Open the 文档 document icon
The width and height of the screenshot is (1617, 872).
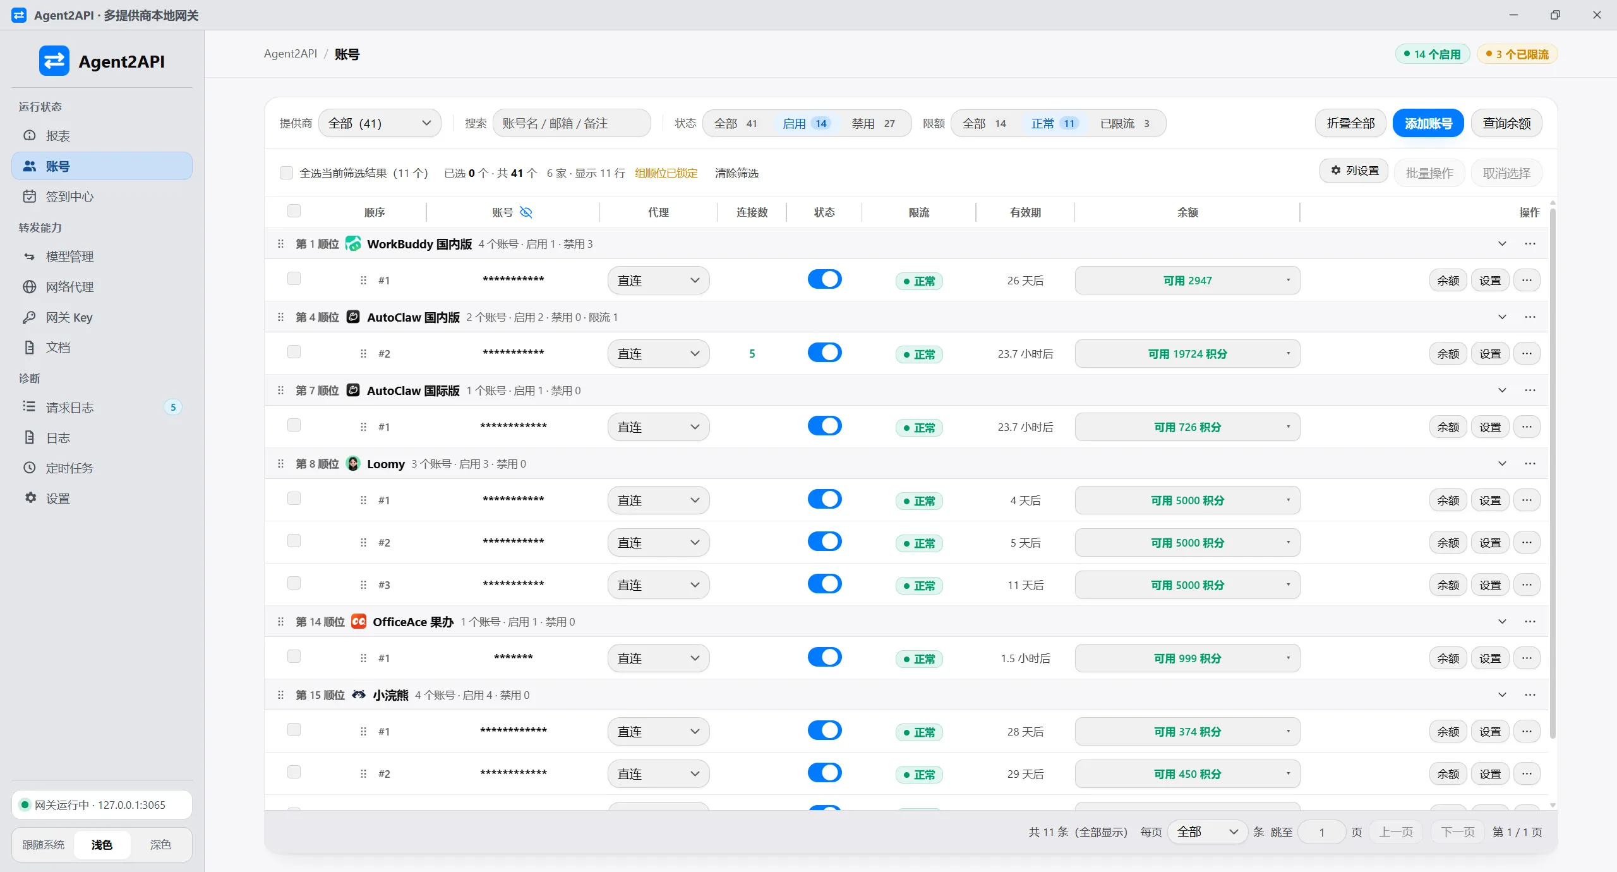pos(30,348)
